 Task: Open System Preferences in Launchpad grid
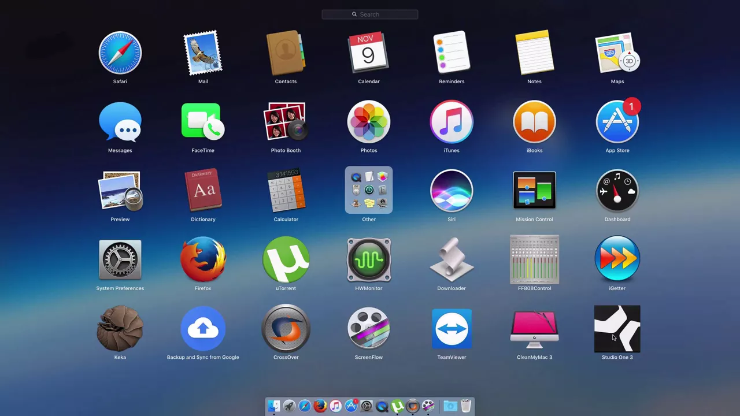pyautogui.click(x=120, y=260)
